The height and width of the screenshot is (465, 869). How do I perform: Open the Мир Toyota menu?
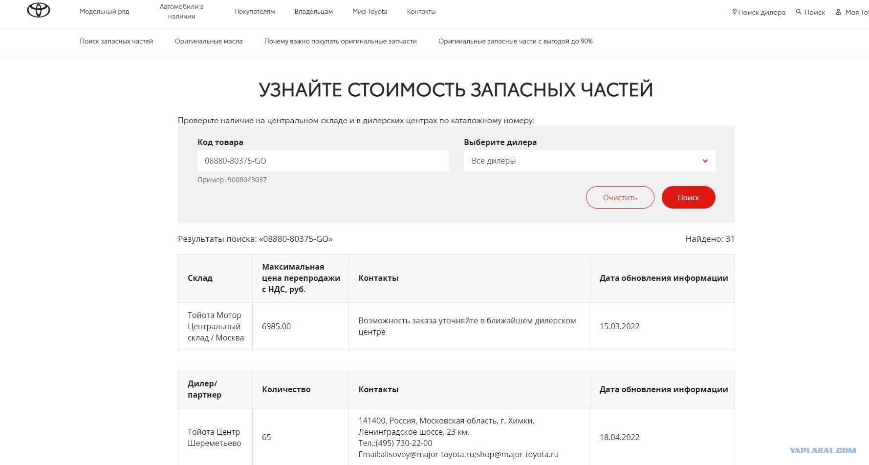[x=370, y=11]
